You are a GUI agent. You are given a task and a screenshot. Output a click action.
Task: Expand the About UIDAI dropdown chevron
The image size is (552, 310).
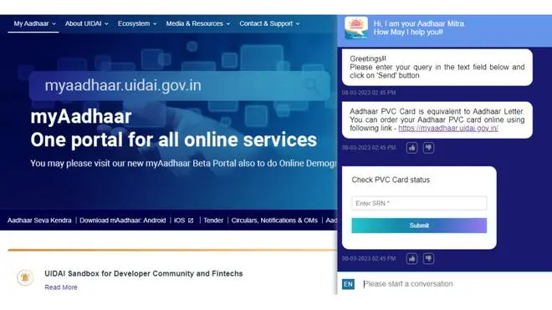106,24
